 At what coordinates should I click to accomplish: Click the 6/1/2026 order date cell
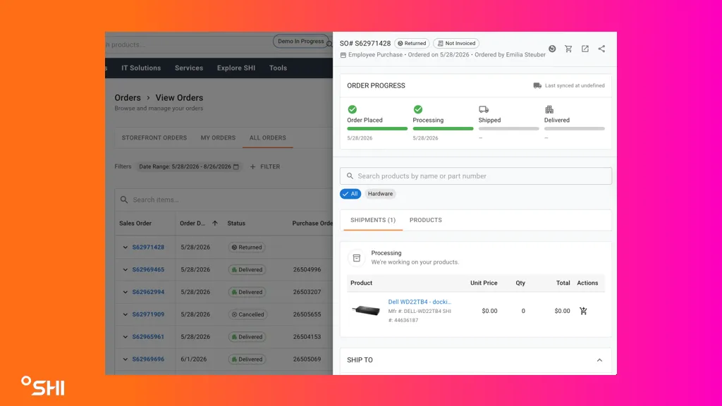click(193, 359)
